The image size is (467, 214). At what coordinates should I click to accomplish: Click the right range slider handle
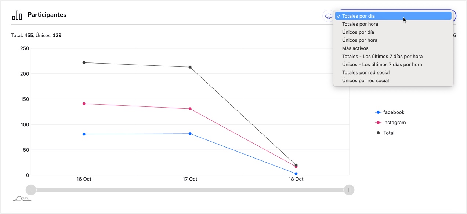point(349,190)
